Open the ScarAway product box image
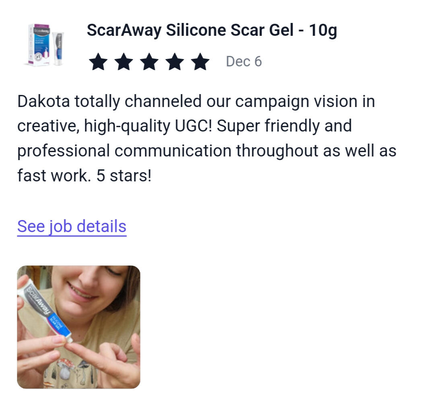 [39, 45]
